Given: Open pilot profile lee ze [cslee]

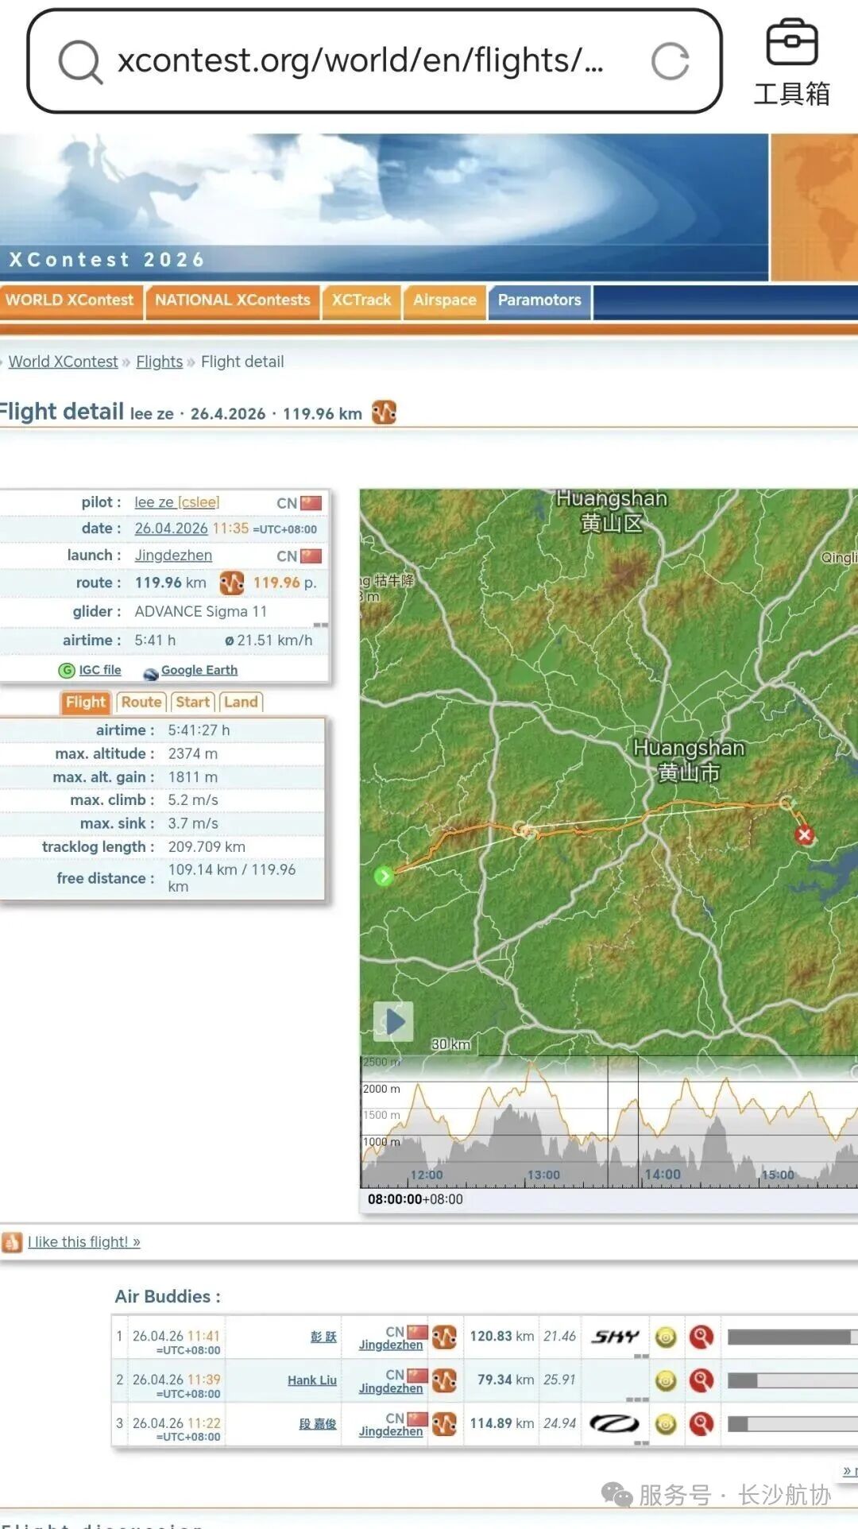Looking at the screenshot, I should [x=176, y=502].
